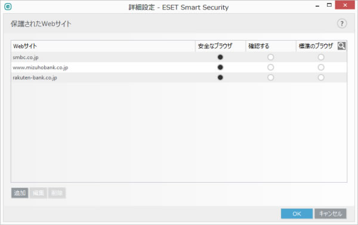Select 安全なブラウザ radio for www.mizuhobank.co.jp
Viewport: 358px width, 225px height.
(220, 67)
